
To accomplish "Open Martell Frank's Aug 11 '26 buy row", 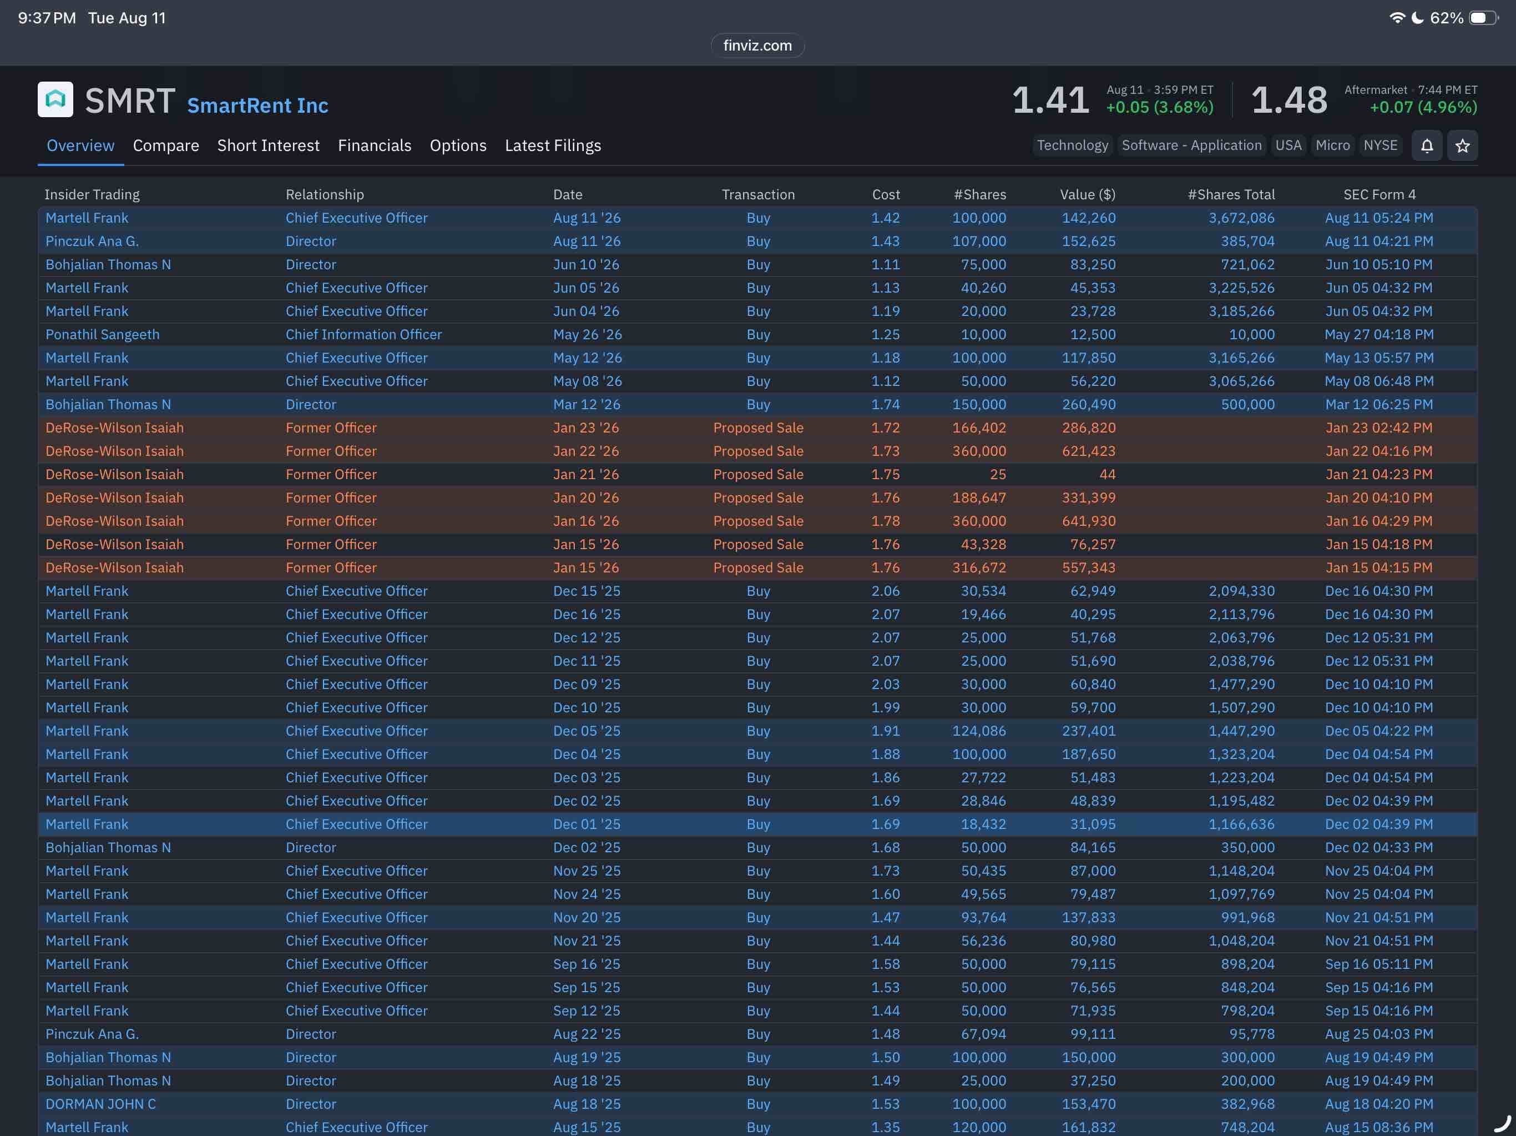I will [757, 218].
